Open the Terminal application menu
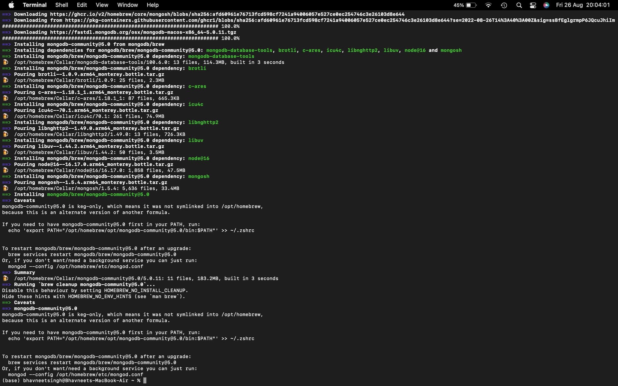 [34, 5]
